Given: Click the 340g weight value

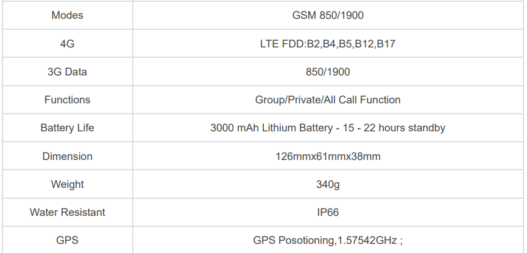Looking at the screenshot, I should click(x=328, y=184).
